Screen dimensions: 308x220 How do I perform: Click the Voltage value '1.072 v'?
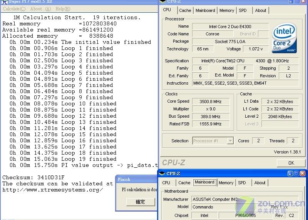(x=256, y=49)
